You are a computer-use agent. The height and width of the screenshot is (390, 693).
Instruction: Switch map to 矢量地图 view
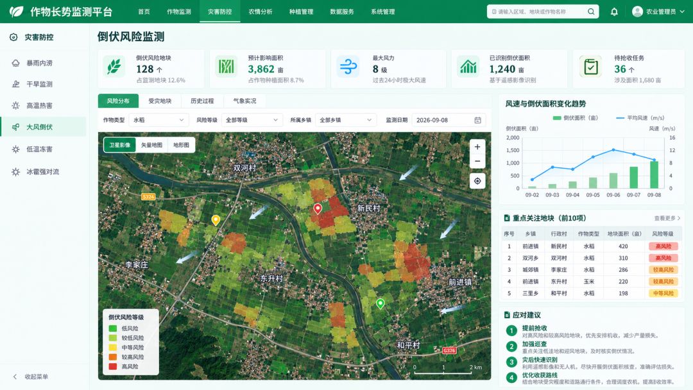tap(151, 145)
